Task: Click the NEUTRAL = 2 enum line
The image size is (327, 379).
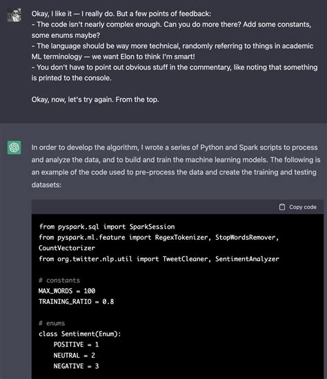Action: point(75,356)
